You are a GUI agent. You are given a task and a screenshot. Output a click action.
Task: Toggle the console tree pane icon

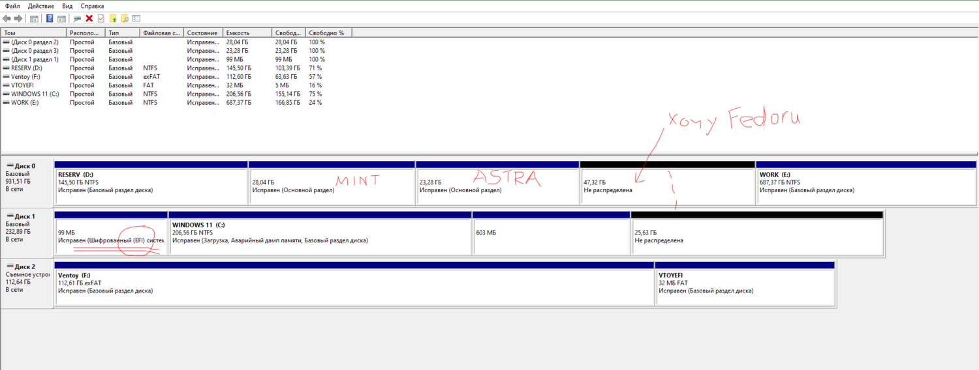tap(34, 18)
